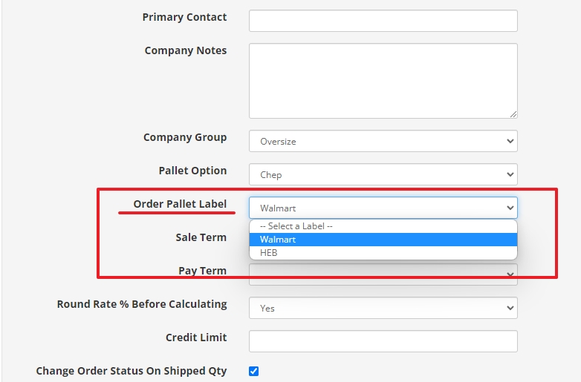
Task: Open the Pay Term dropdown
Action: 383,275
